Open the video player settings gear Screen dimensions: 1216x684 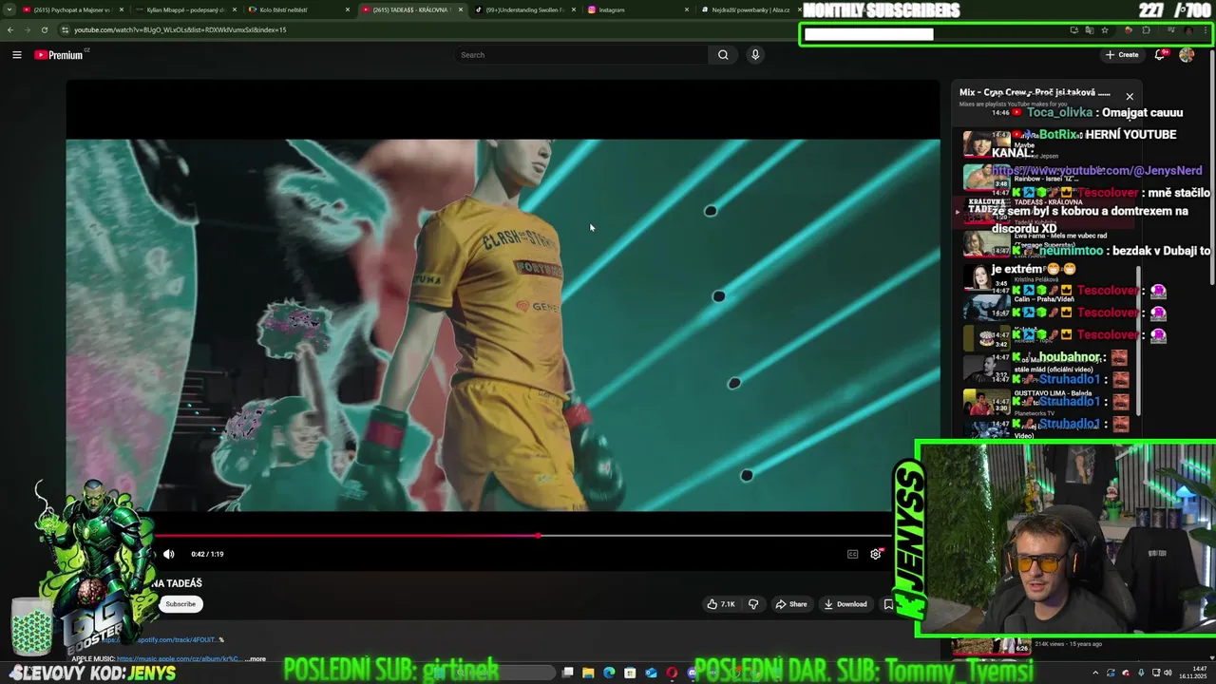[x=876, y=554]
